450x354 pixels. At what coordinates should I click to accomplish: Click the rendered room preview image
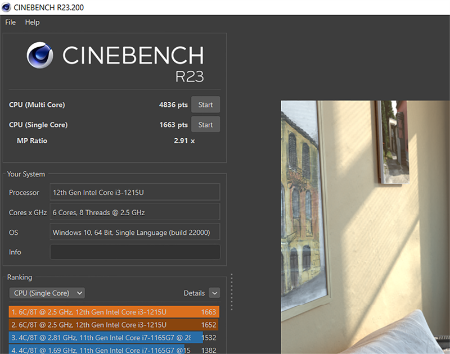[365, 227]
